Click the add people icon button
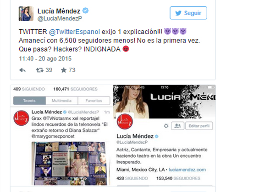Image resolution: width=275 pixels, height=192 pixels. [177, 126]
